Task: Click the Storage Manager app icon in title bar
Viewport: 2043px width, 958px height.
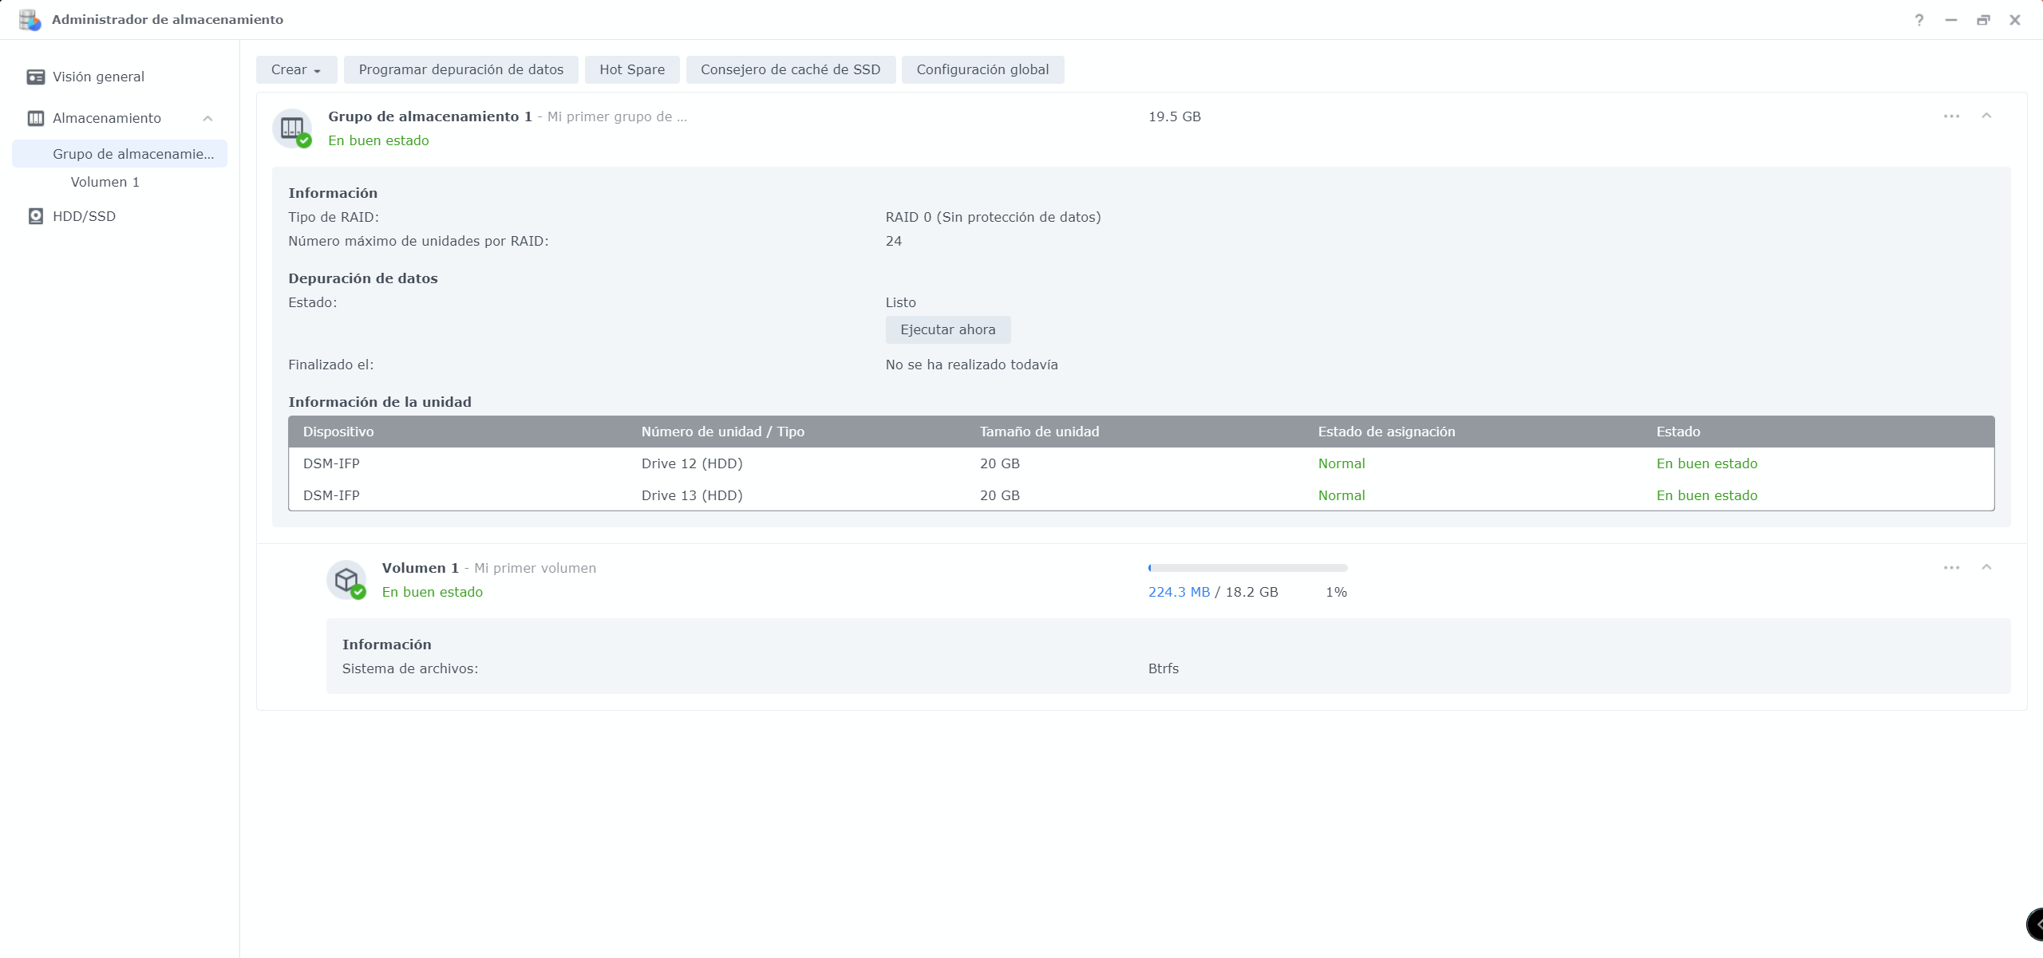Action: [x=30, y=20]
